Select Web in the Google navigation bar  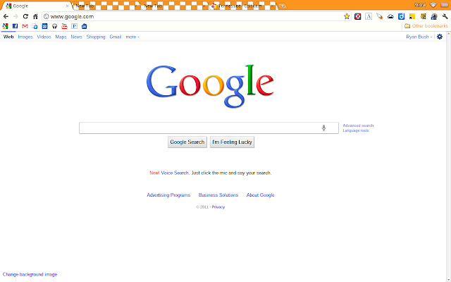pyautogui.click(x=8, y=37)
